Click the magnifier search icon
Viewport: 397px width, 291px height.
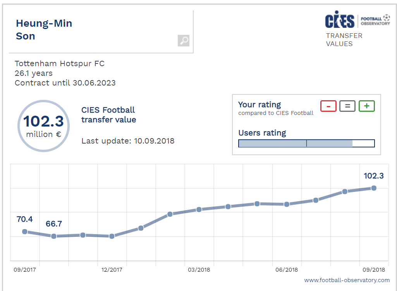(184, 41)
